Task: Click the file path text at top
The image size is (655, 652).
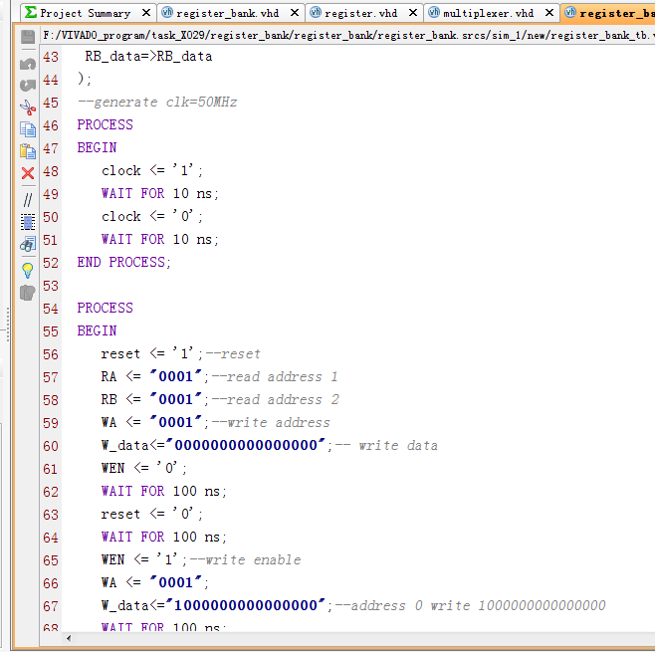Action: click(x=348, y=36)
